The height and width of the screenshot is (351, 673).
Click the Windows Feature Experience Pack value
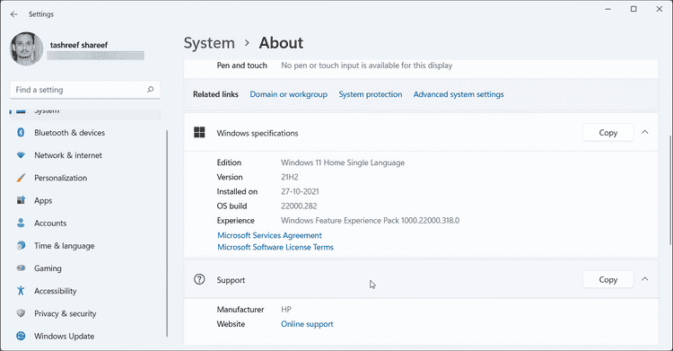(x=370, y=221)
